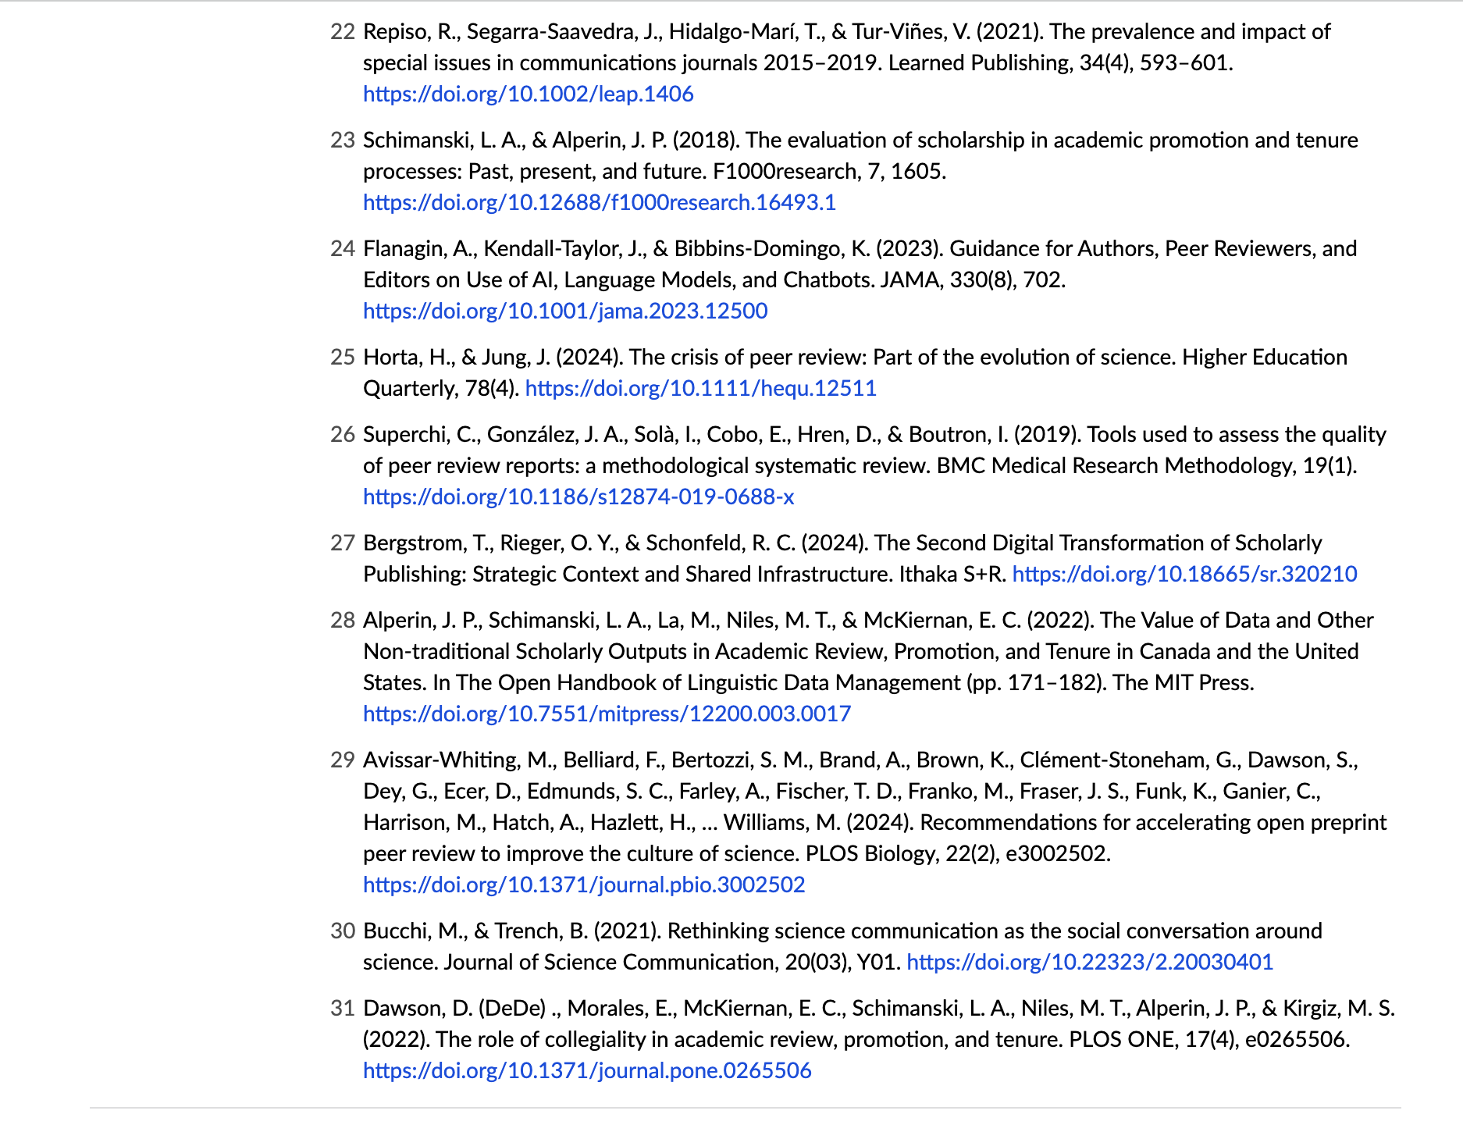
Task: Open the leap.1406 DOI link
Action: [x=528, y=94]
